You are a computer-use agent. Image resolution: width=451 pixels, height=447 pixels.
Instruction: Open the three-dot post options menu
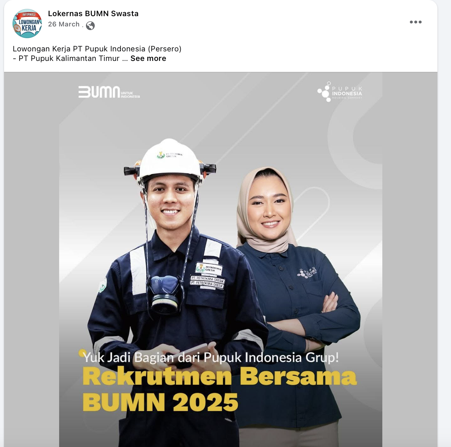[415, 22]
